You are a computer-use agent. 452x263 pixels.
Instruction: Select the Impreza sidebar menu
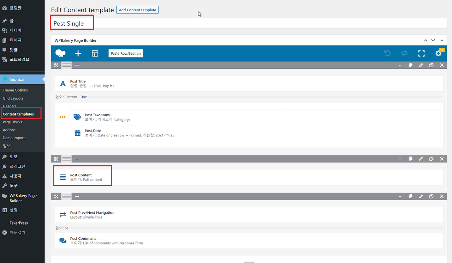(22, 79)
